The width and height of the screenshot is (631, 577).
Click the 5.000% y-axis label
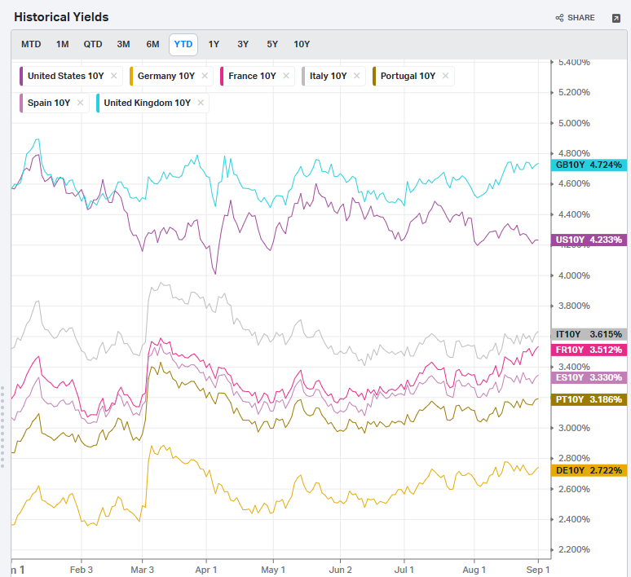point(574,123)
